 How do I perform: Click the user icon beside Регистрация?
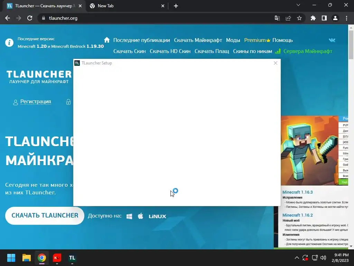[15, 103]
